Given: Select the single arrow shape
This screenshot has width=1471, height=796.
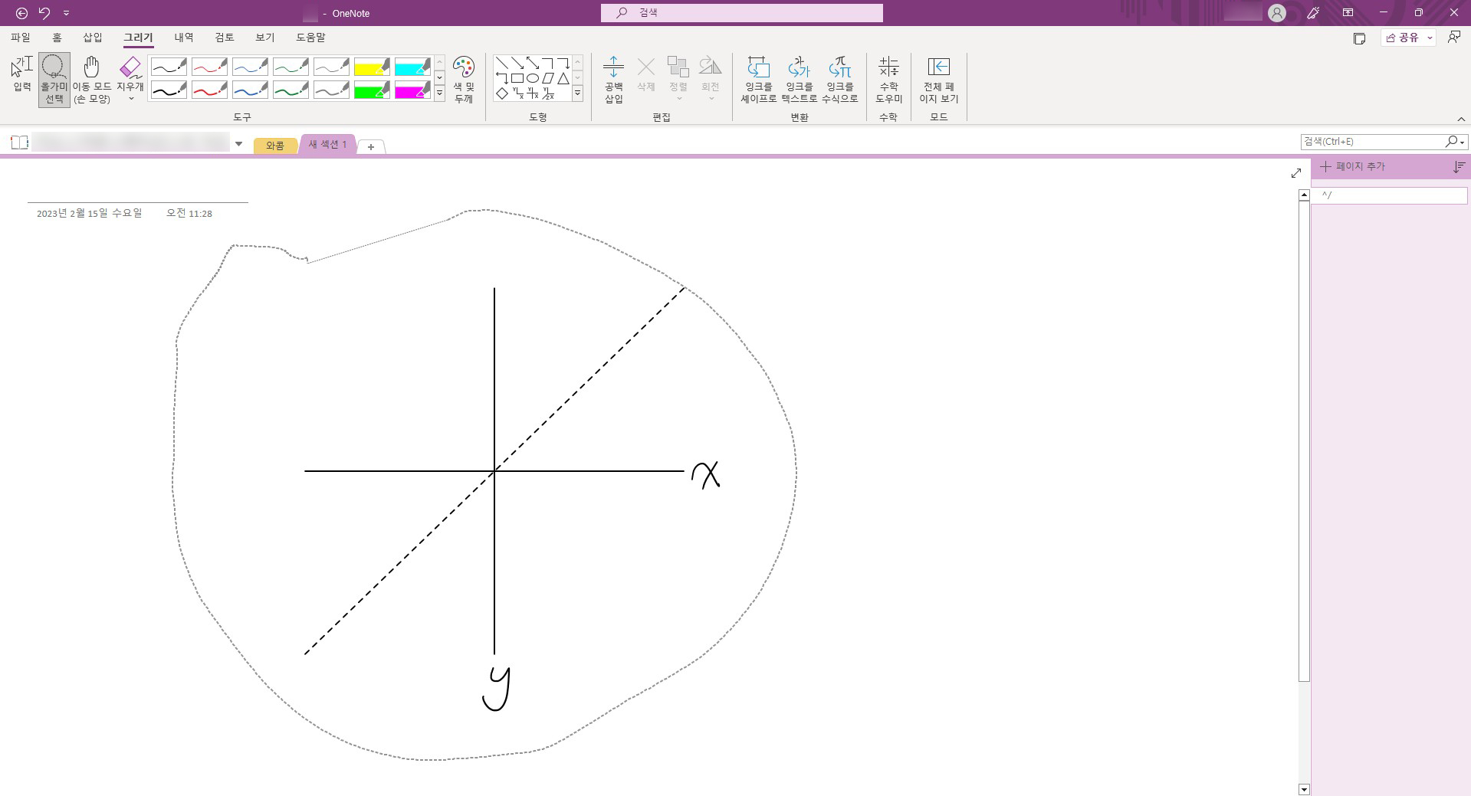Looking at the screenshot, I should (x=517, y=63).
